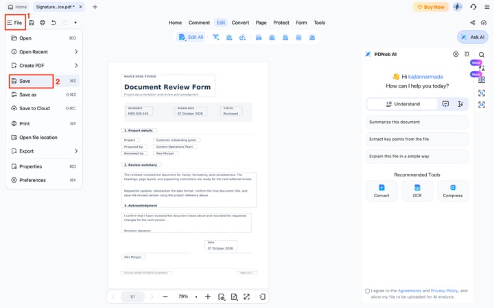Click the cloud upload icon at top right
Viewport: 494px width, 308px height.
(484, 23)
